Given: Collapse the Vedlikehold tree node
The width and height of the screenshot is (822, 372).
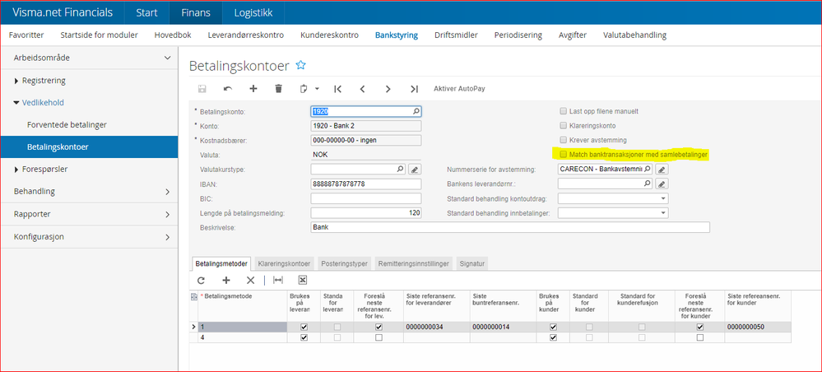Looking at the screenshot, I should click(16, 103).
